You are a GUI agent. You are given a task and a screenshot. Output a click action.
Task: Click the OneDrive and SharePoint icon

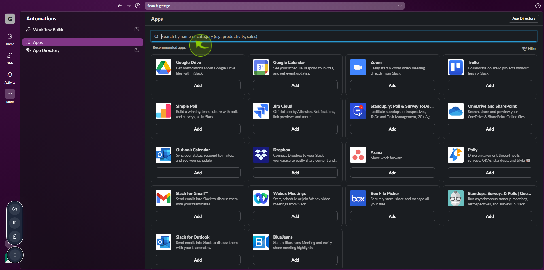tap(456, 111)
